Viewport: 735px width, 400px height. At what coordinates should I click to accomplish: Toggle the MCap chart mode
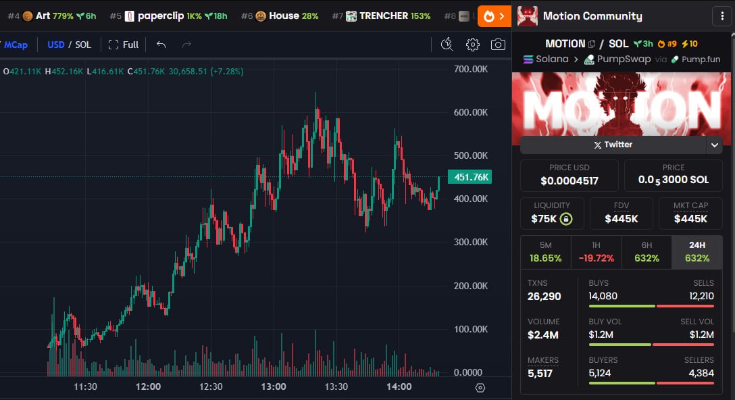15,45
